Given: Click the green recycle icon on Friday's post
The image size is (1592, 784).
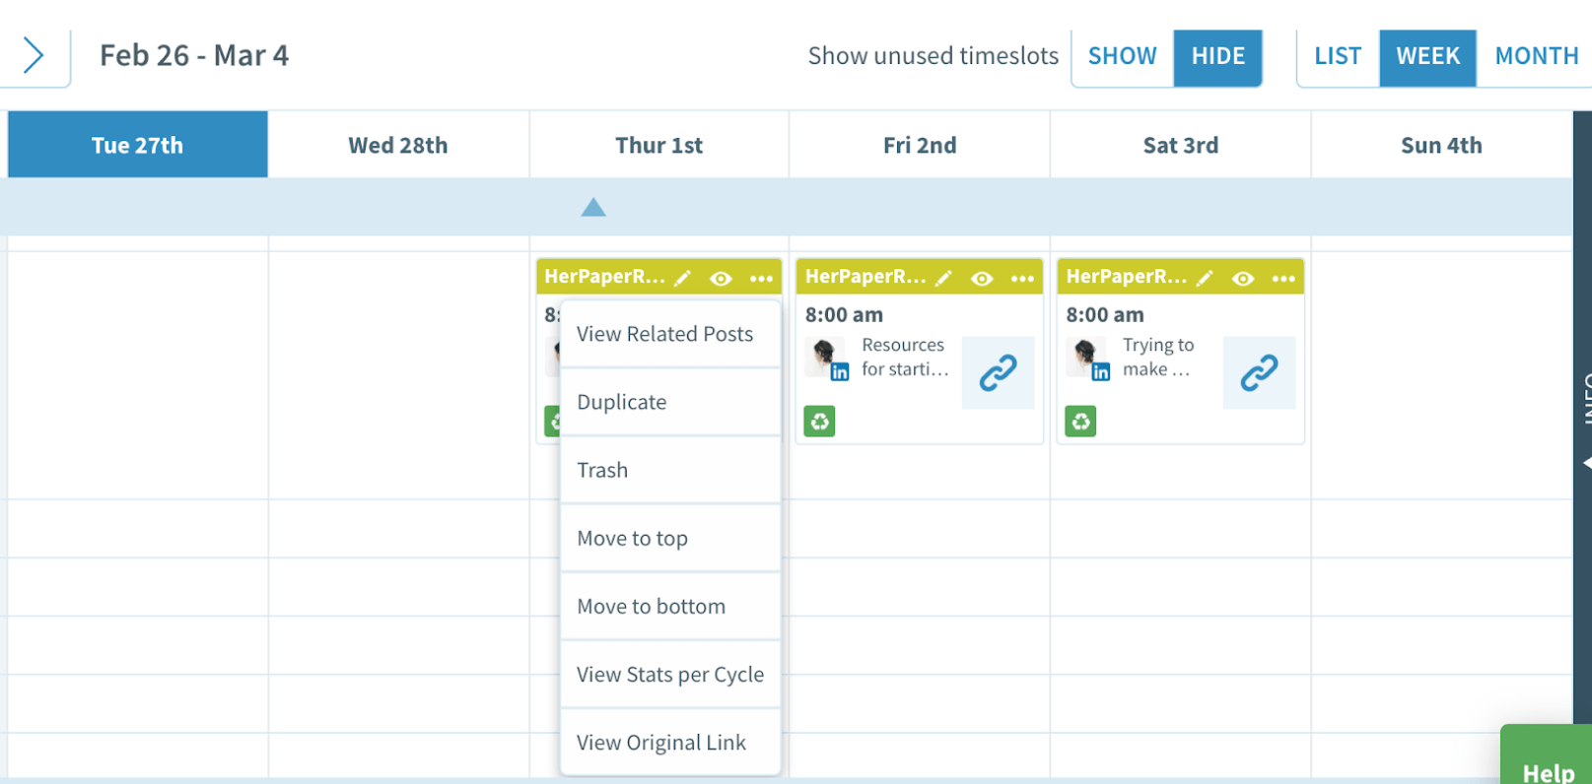Looking at the screenshot, I should click(x=819, y=422).
